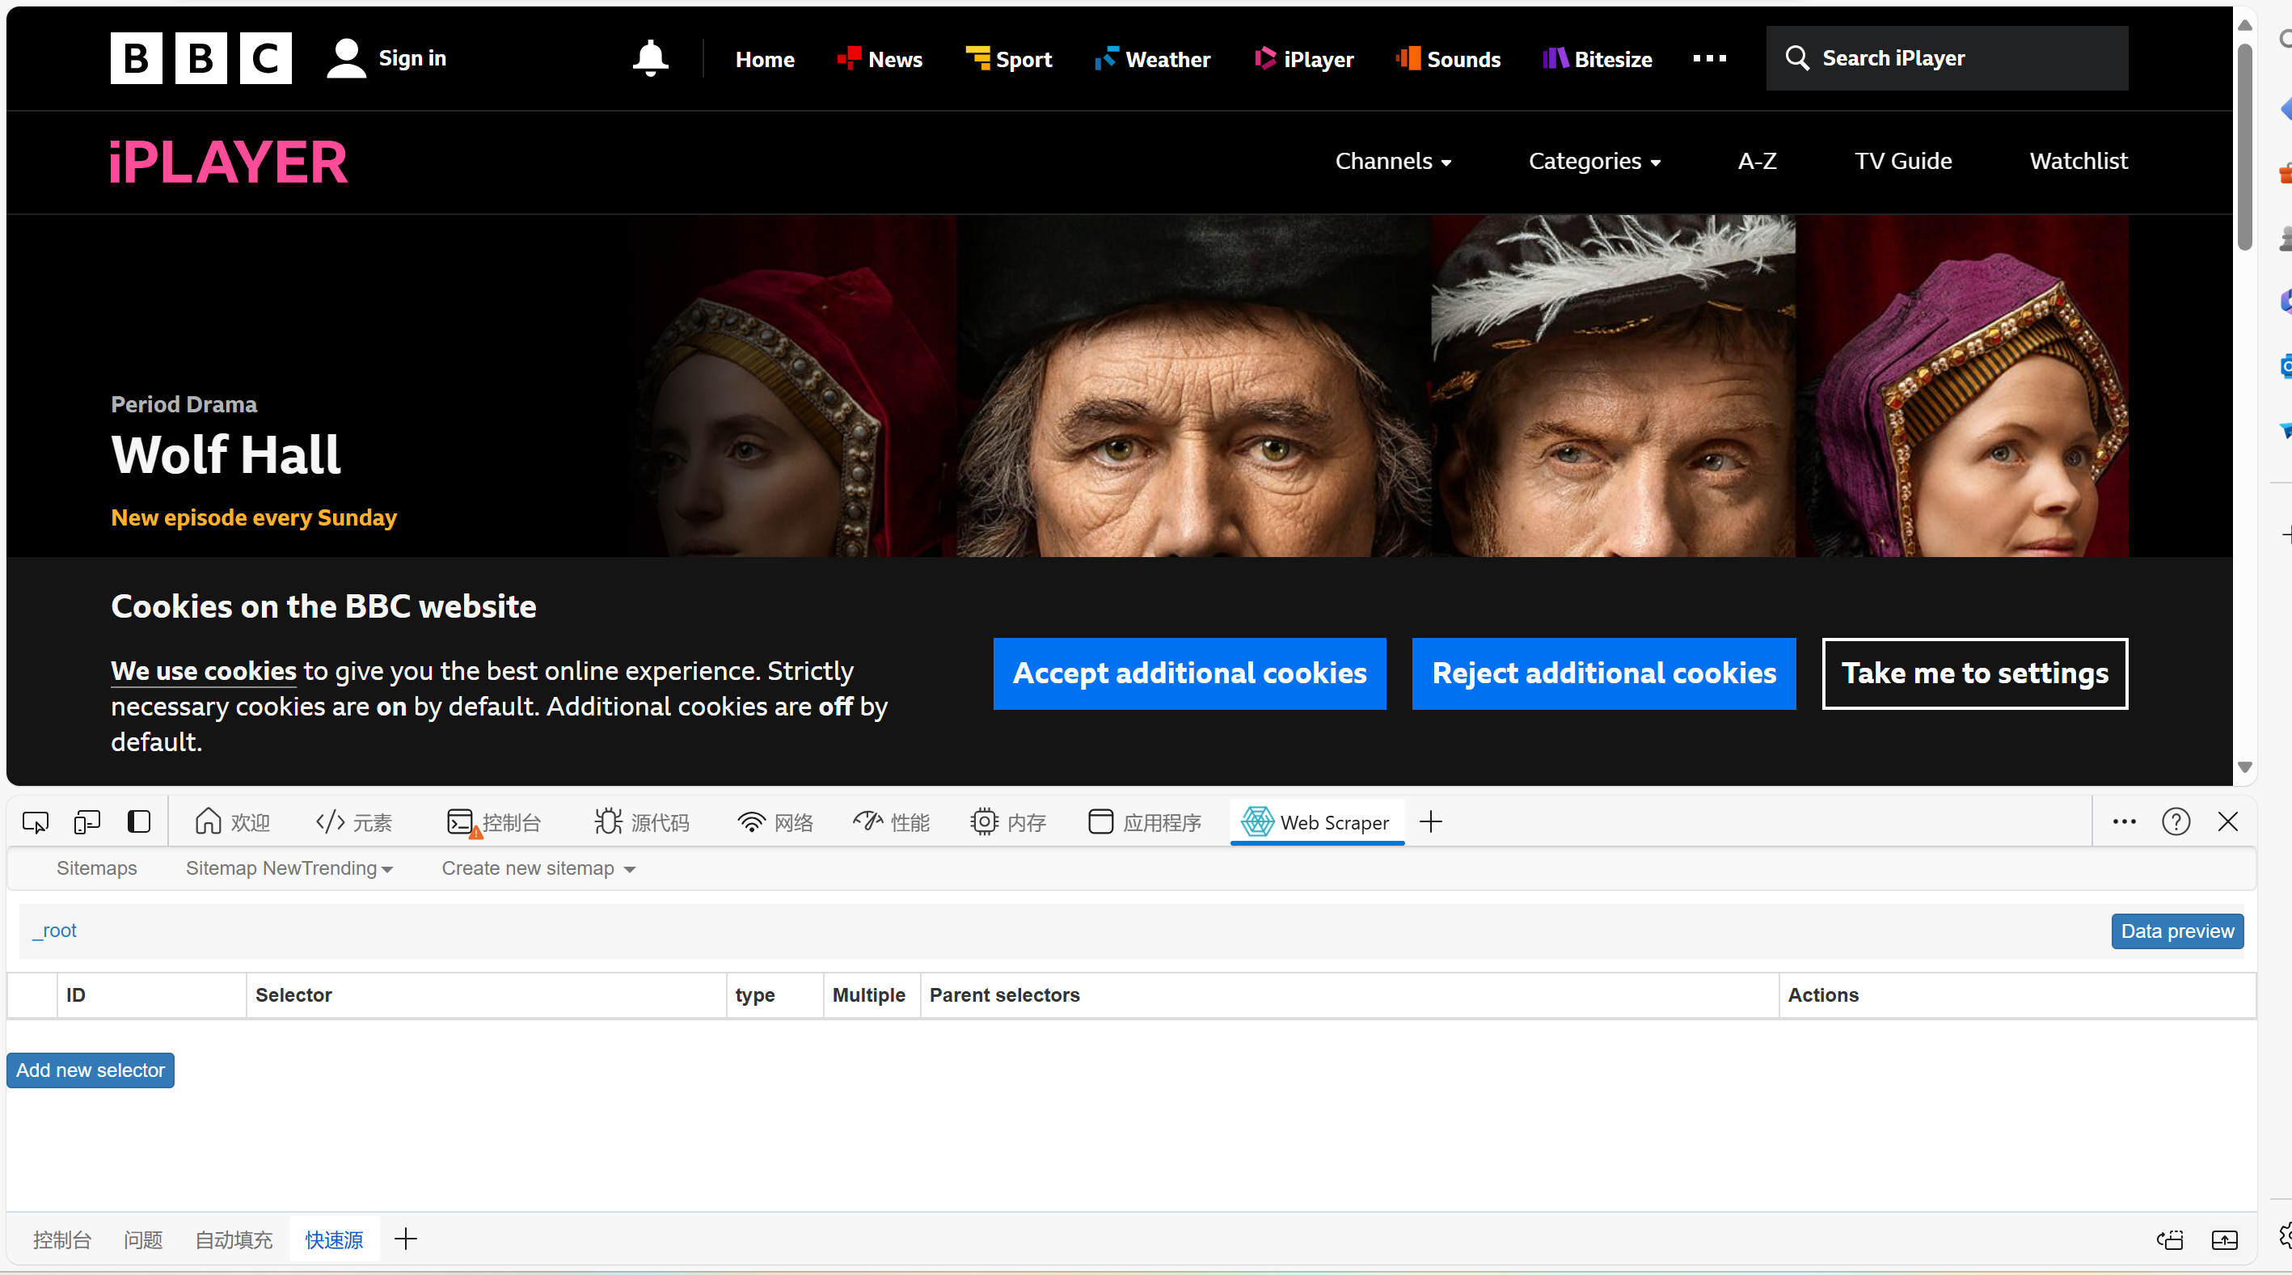
Task: Open DevTools more options ellipsis
Action: tap(2124, 821)
